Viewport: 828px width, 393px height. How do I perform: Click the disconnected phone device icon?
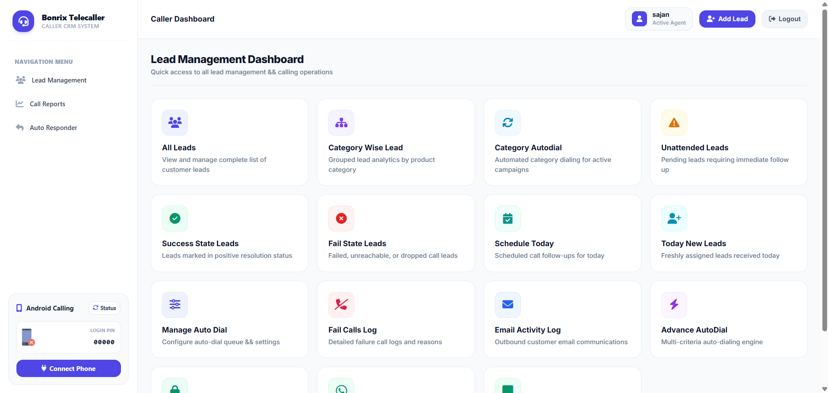(x=28, y=337)
